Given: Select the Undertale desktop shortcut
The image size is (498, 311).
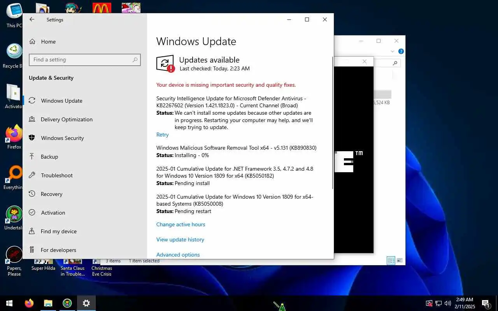Looking at the screenshot, I should coord(14,218).
